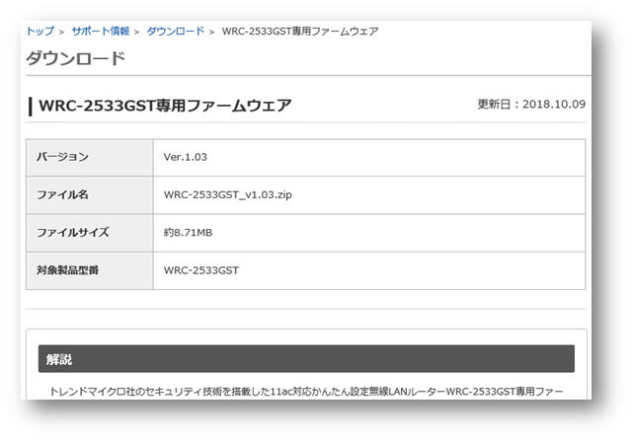
Task: Click the 解説 section header bar
Action: (x=306, y=359)
